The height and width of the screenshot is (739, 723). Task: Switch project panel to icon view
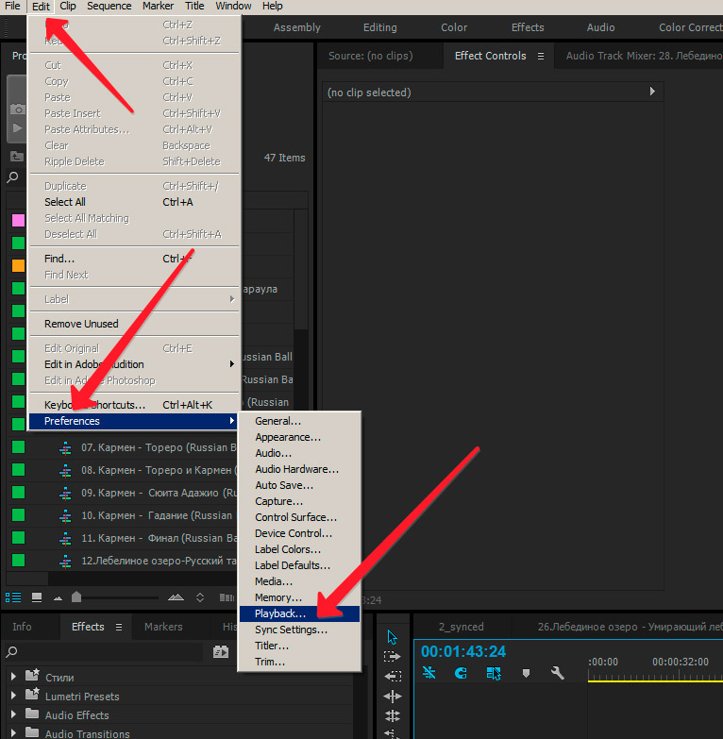(x=37, y=597)
